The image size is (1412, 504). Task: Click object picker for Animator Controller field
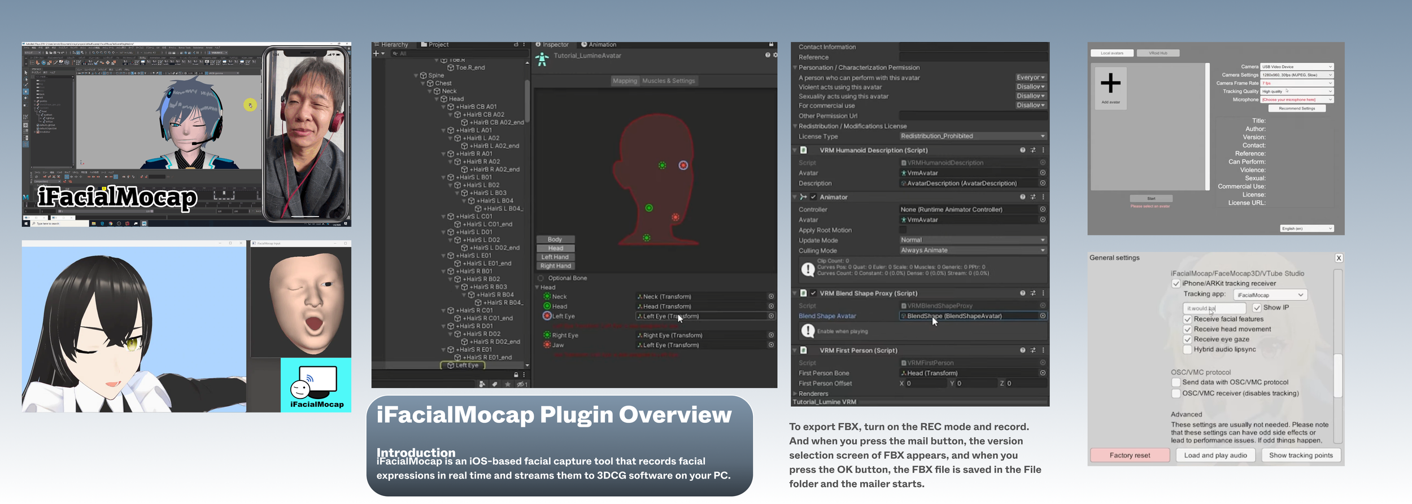tap(1043, 209)
